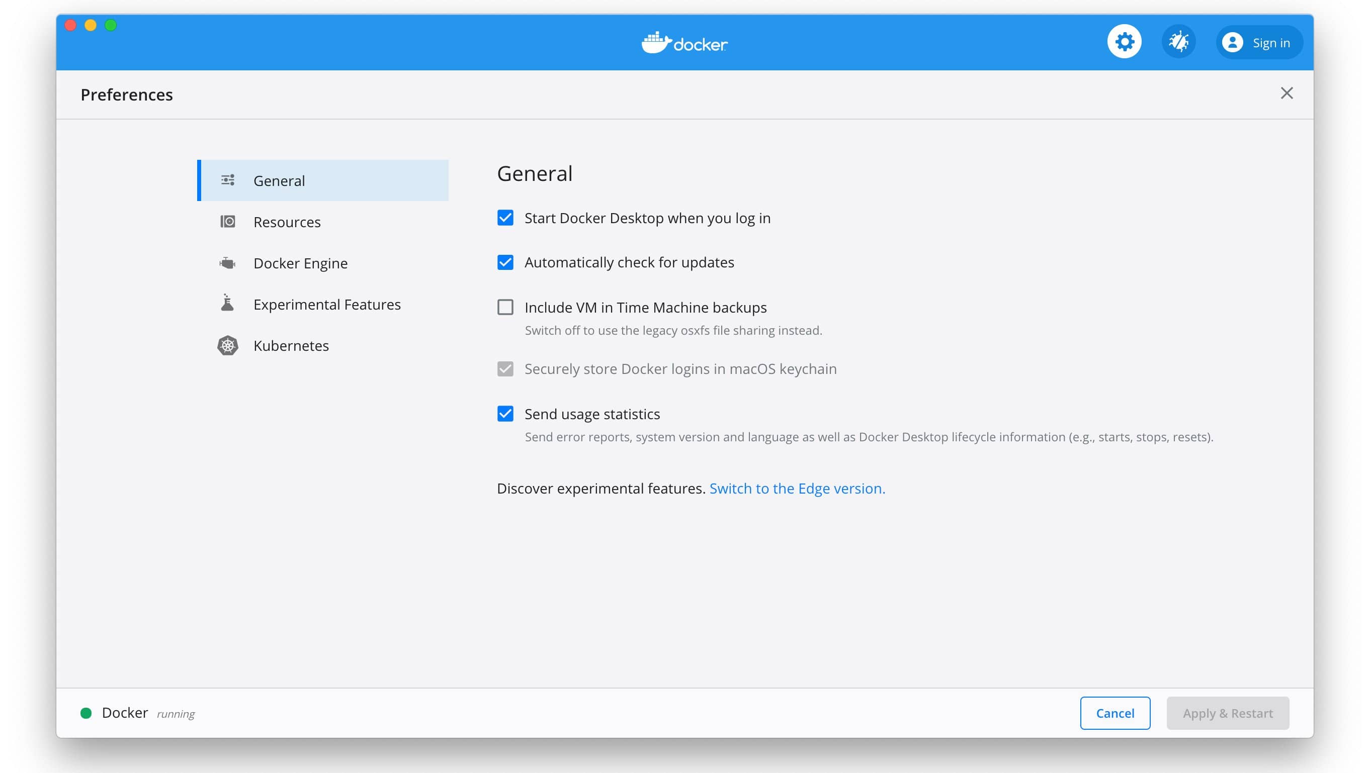Click the General sliders icon

click(228, 180)
